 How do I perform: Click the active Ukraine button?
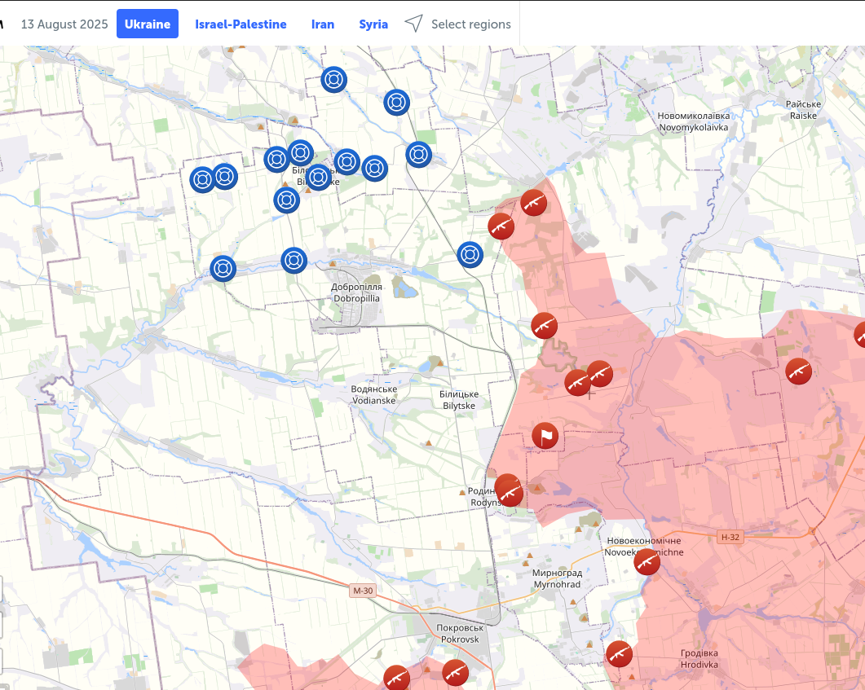148,24
